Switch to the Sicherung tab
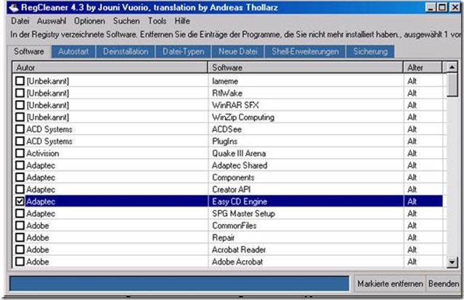Screen dimensions: 464x300 370,51
